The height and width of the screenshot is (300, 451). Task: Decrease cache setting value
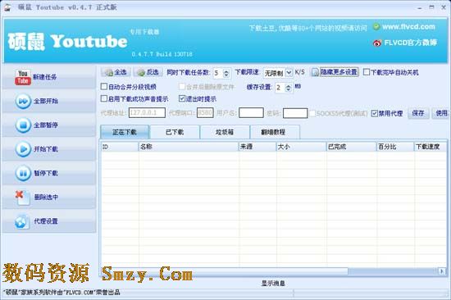click(288, 90)
